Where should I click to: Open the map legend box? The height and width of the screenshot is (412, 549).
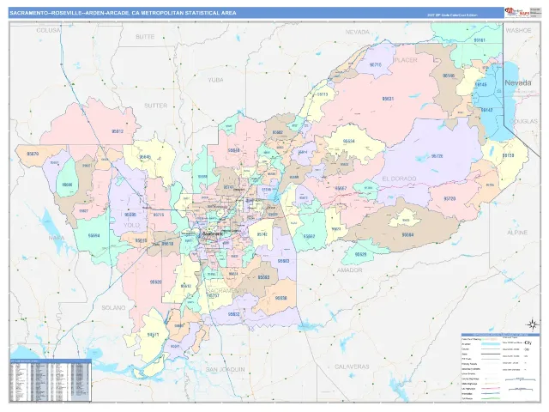(x=500, y=367)
